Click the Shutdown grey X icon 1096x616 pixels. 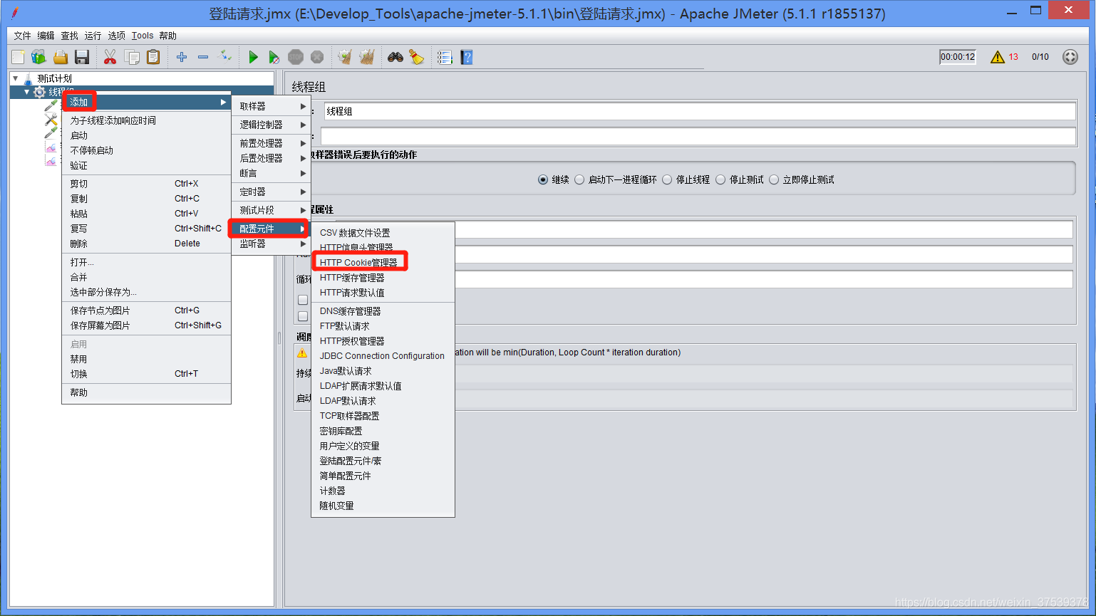[317, 57]
